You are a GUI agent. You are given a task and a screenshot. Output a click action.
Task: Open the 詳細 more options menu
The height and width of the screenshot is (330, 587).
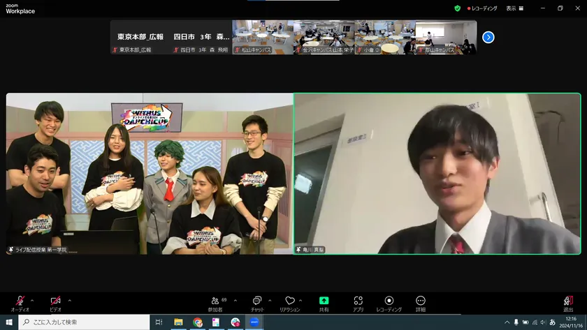coord(421,301)
